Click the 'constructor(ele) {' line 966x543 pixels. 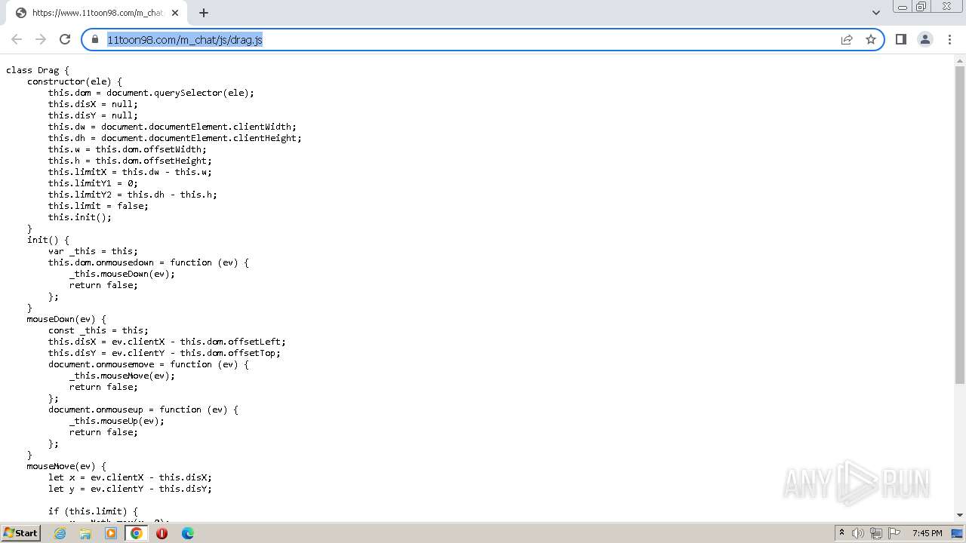tap(75, 81)
